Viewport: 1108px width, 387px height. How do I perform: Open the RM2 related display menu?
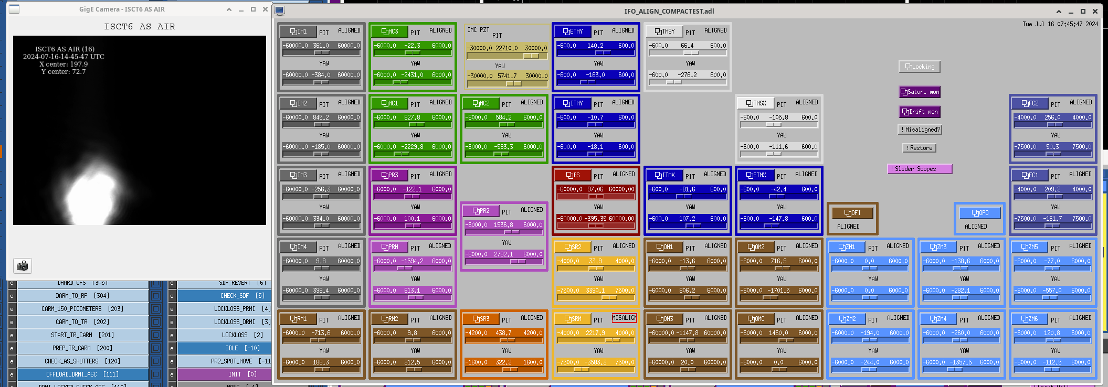(x=389, y=319)
